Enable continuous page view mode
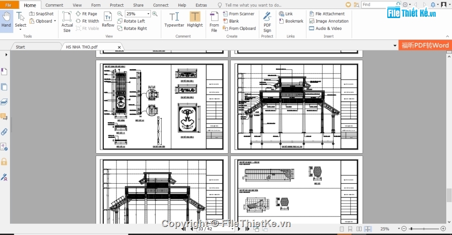This screenshot has width=452, height=235. click(350, 229)
